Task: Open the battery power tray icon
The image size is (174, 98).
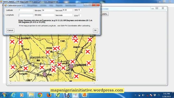Action: click(x=139, y=95)
